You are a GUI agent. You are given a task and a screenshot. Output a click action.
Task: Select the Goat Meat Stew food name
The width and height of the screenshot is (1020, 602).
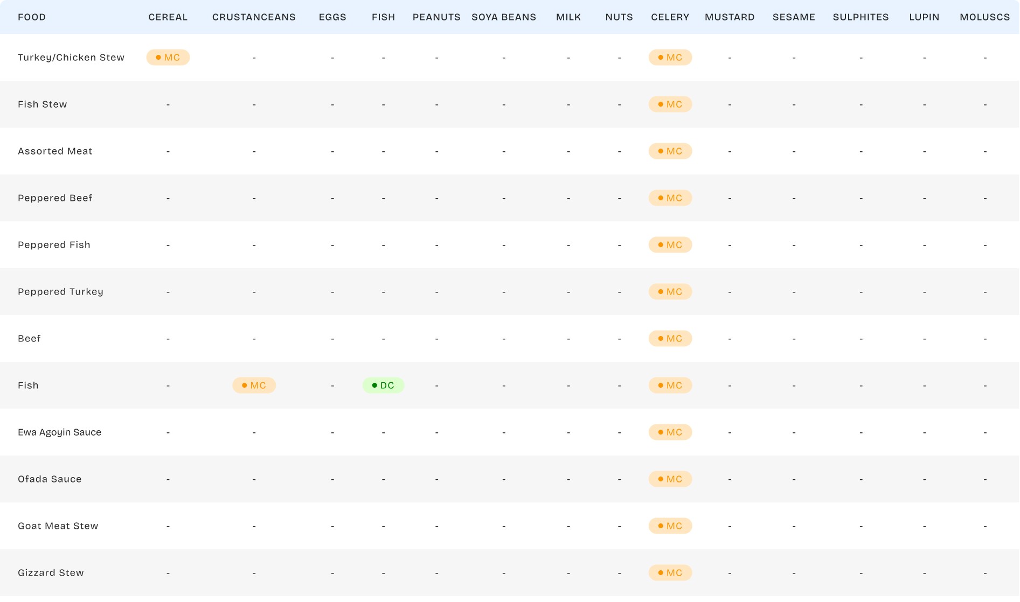click(58, 526)
